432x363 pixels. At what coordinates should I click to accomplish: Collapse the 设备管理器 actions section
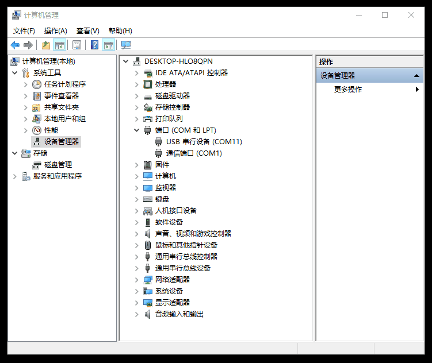(x=417, y=76)
